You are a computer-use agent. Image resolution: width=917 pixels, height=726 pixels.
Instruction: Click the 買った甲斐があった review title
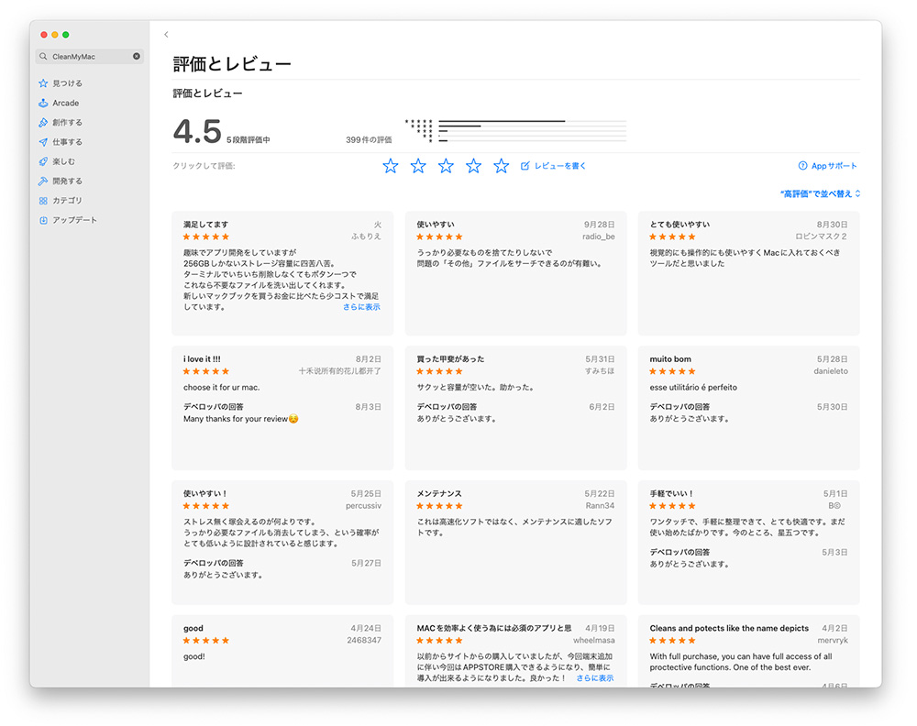click(450, 359)
